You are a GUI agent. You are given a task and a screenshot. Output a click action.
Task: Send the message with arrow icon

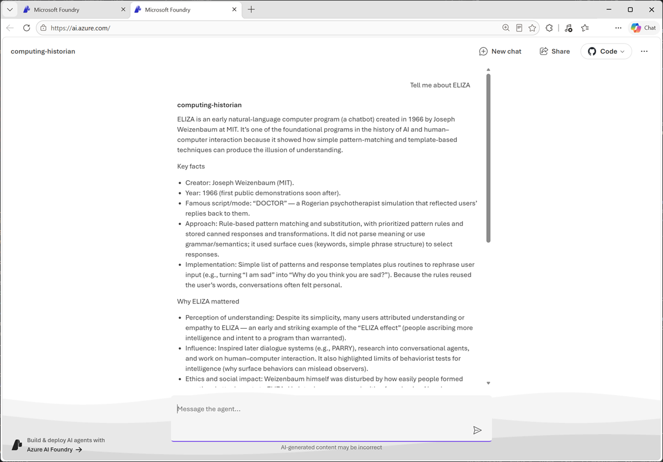[x=477, y=430]
